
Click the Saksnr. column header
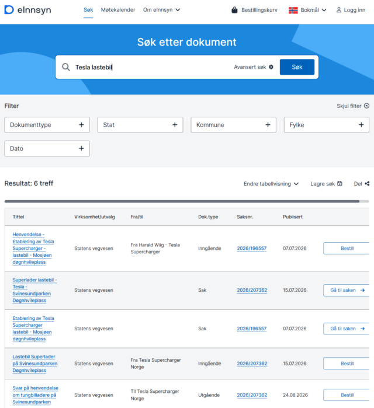pos(245,217)
